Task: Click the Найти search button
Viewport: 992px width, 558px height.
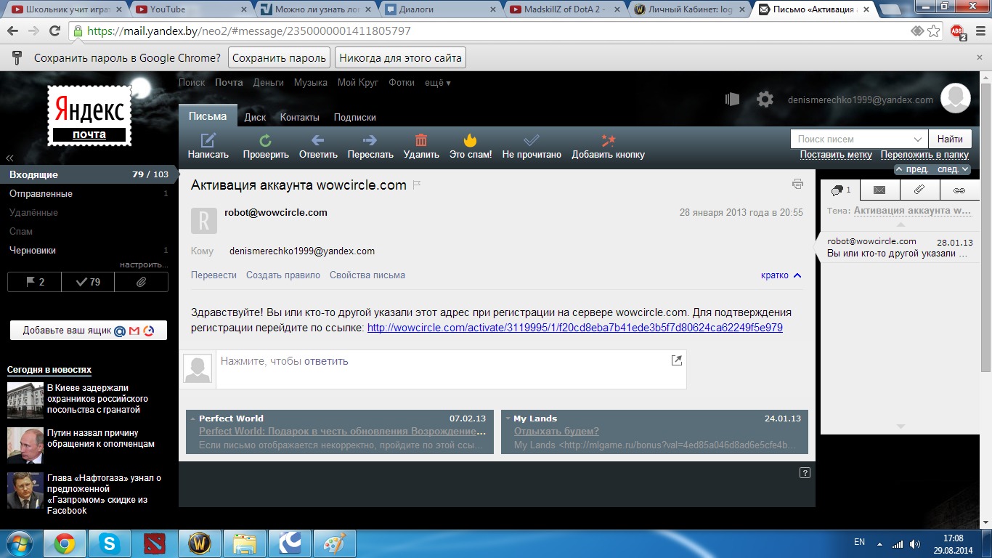Action: pos(950,139)
